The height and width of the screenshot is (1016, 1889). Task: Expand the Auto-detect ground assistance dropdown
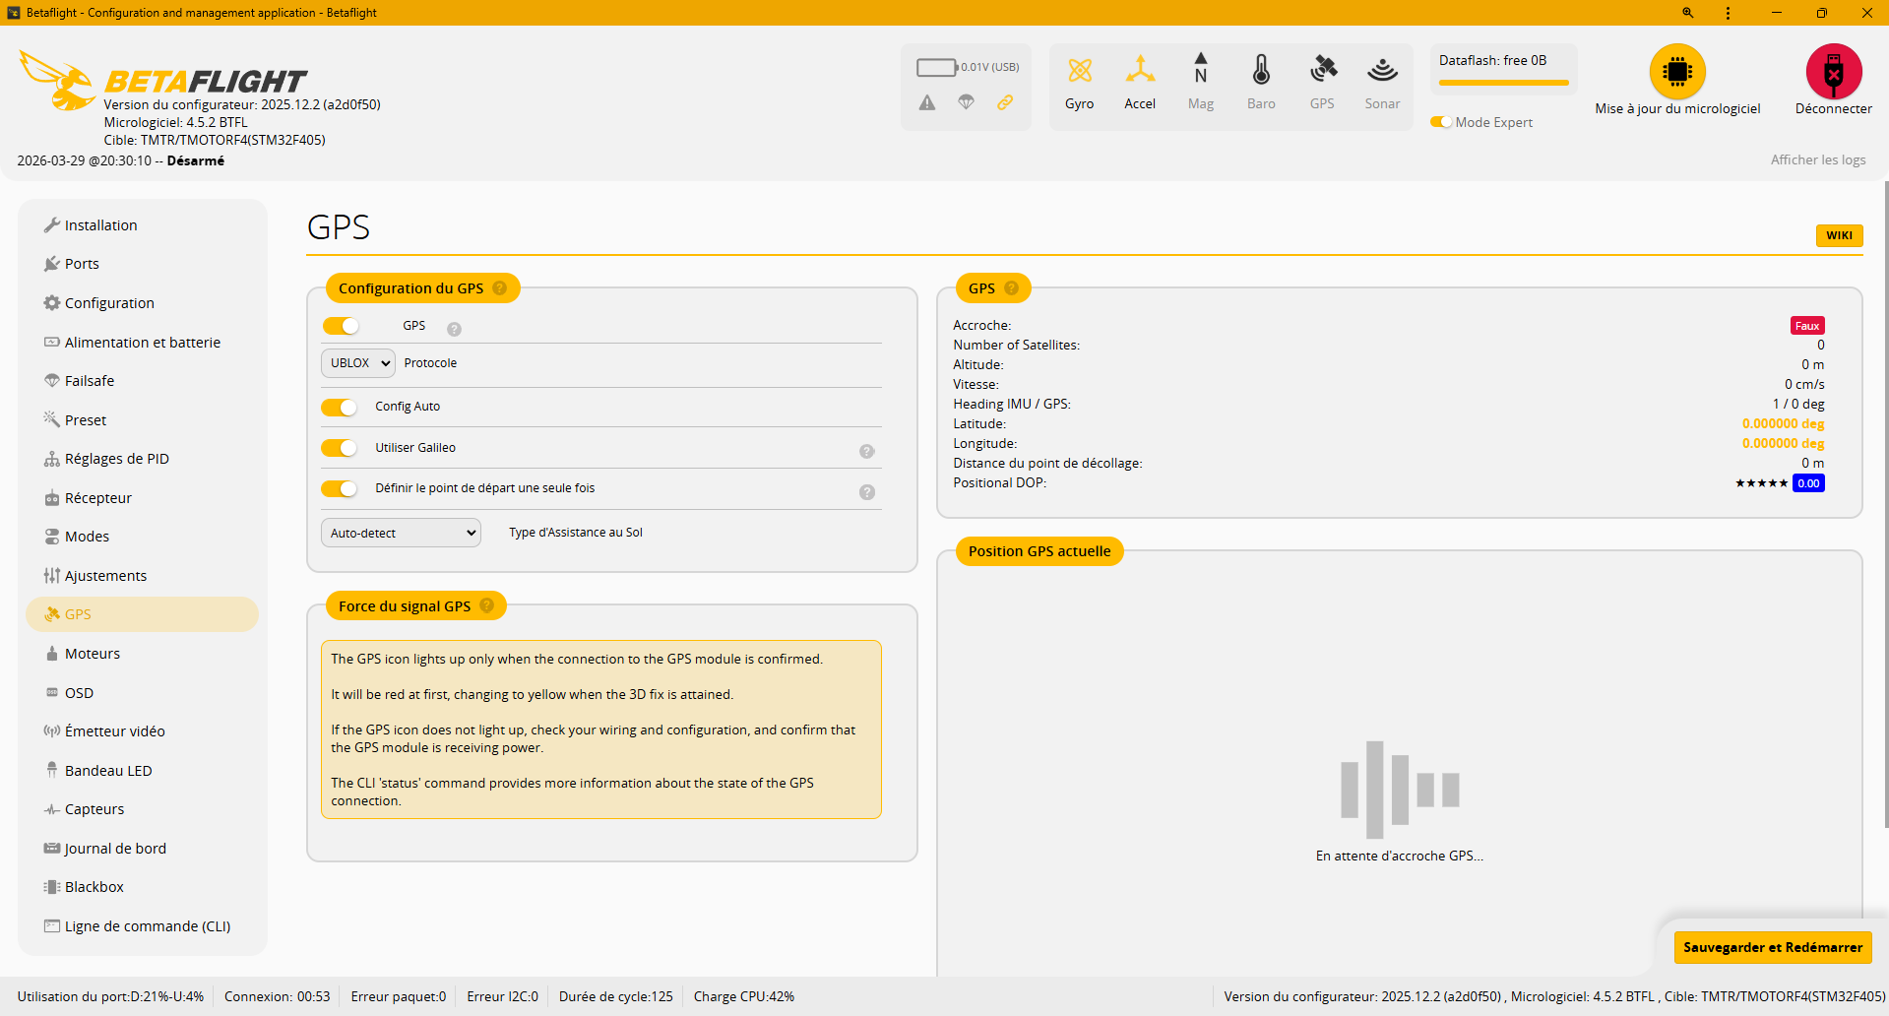point(401,533)
